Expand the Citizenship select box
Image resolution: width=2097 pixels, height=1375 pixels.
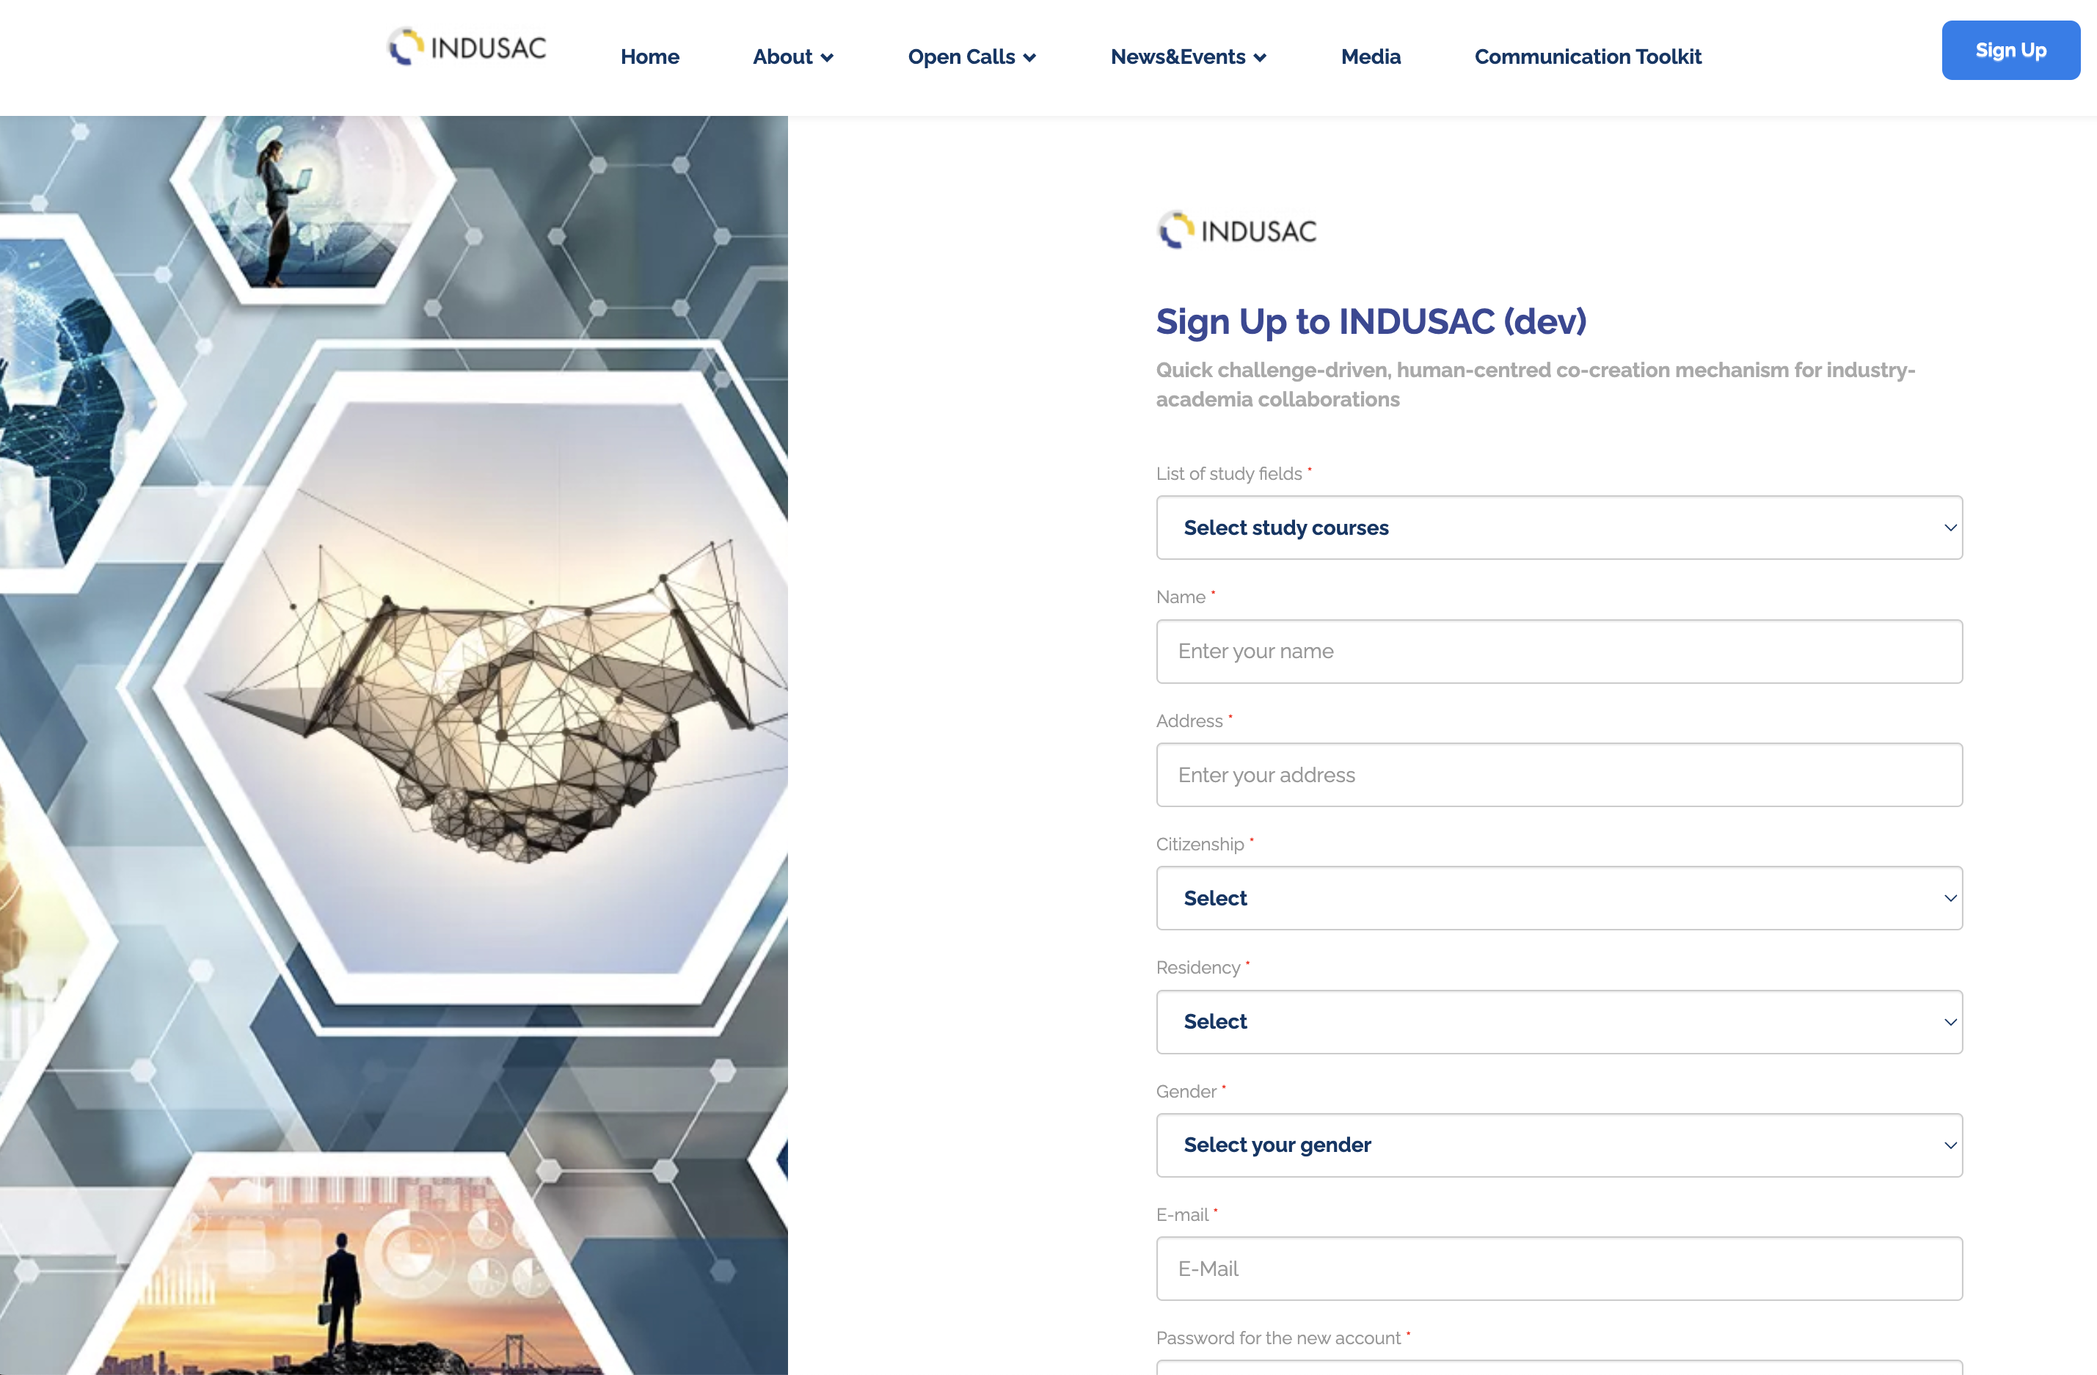(x=1558, y=897)
